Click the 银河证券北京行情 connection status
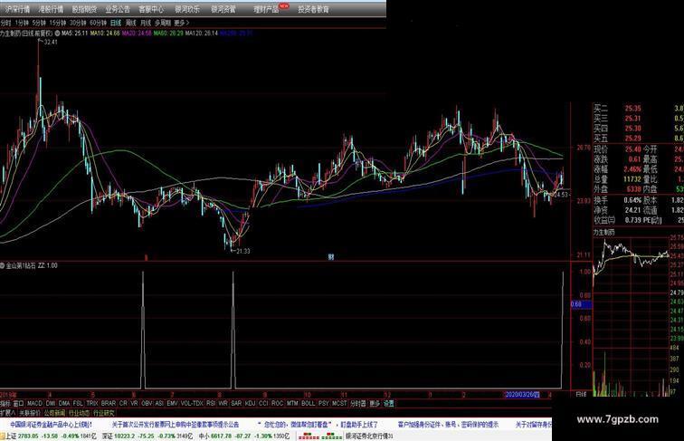 click(369, 436)
